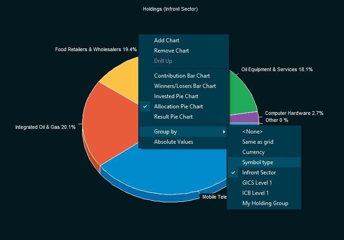344x240 pixels.
Task: Click the Computer Hardware 2.7% label
Action: [x=294, y=113]
